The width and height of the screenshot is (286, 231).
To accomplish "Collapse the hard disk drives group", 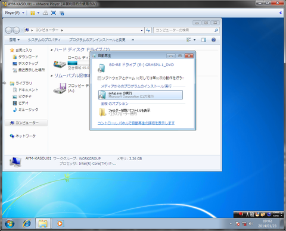I will [52, 49].
